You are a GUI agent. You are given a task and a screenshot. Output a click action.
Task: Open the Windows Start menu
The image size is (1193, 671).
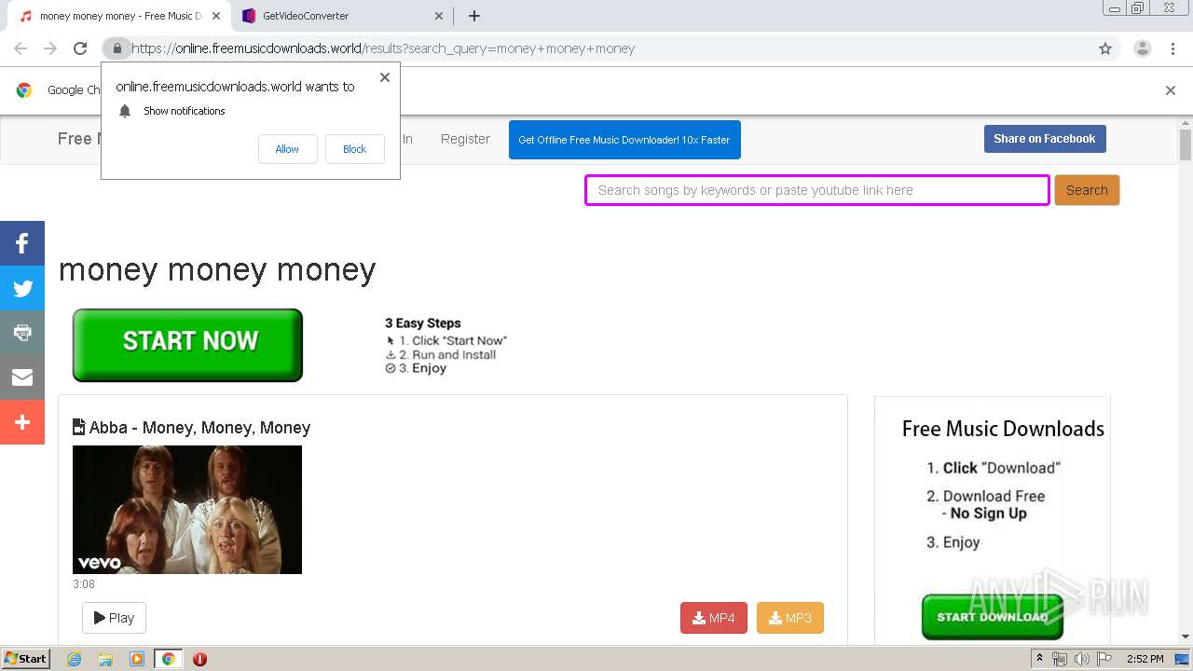point(25,659)
